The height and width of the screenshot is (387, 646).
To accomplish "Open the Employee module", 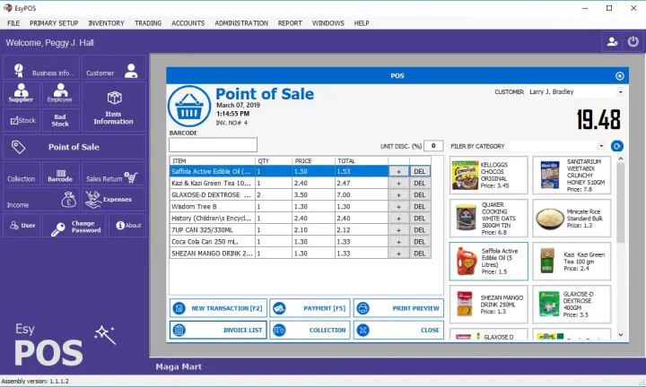I will click(x=61, y=93).
